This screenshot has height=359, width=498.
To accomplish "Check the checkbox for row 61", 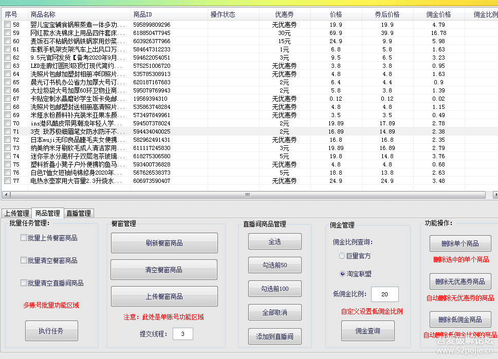I will (7, 49).
